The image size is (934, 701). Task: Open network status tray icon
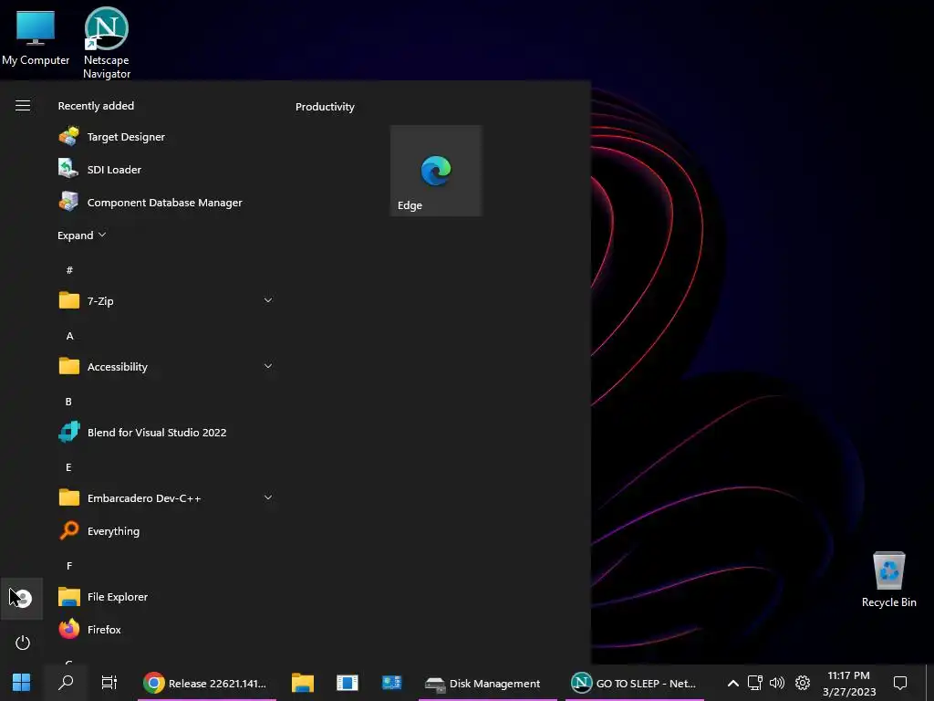[x=754, y=683]
